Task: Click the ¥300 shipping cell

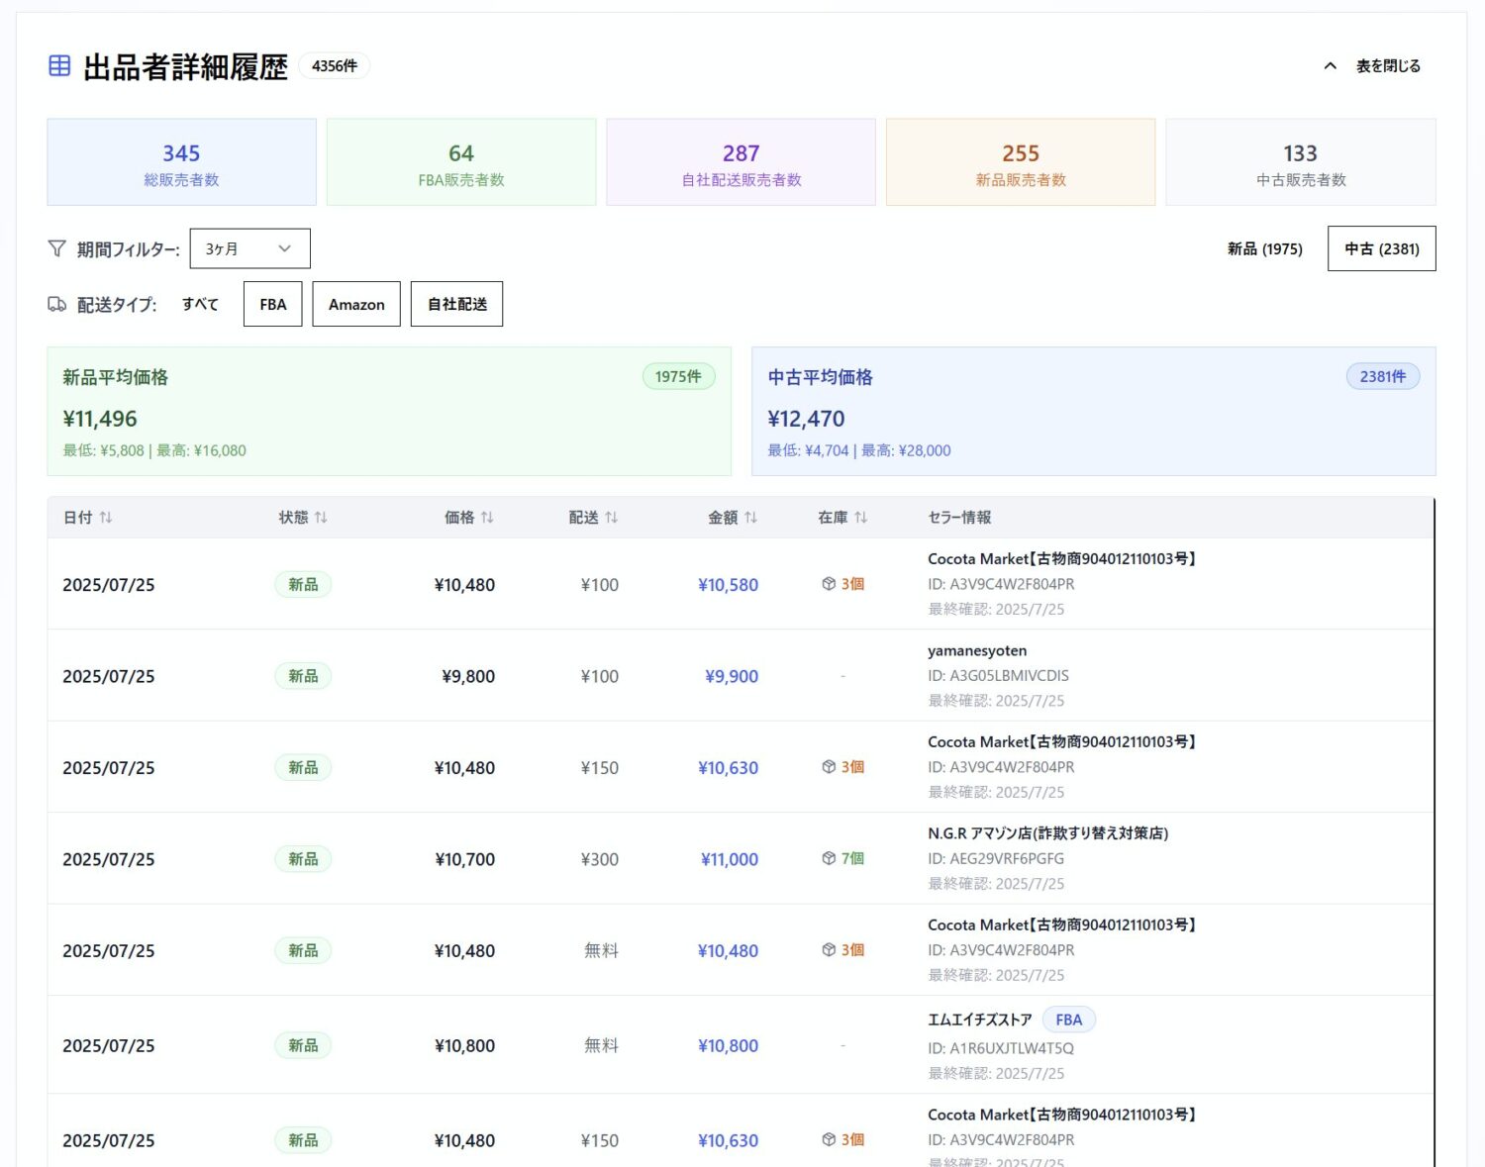Action: 600,860
